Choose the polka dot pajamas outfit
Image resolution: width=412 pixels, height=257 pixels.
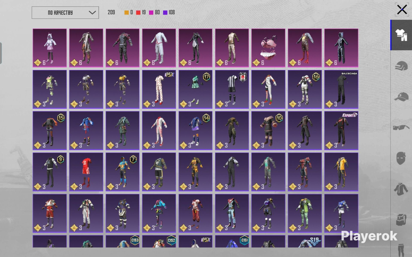(159, 89)
